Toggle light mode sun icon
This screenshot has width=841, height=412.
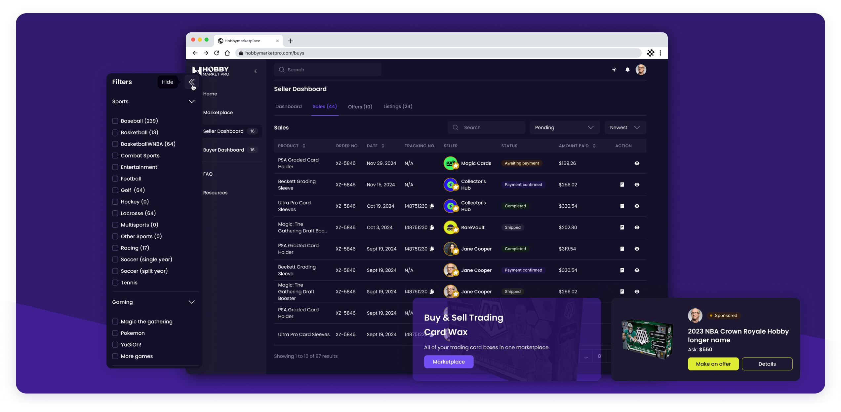click(x=614, y=70)
